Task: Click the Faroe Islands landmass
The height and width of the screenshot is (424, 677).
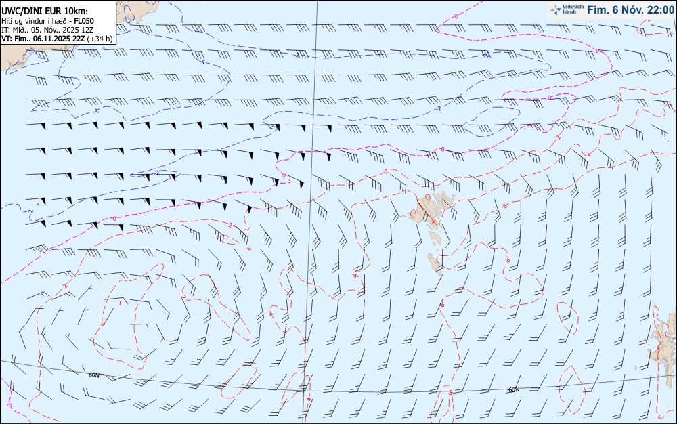Action: pyautogui.click(x=429, y=232)
